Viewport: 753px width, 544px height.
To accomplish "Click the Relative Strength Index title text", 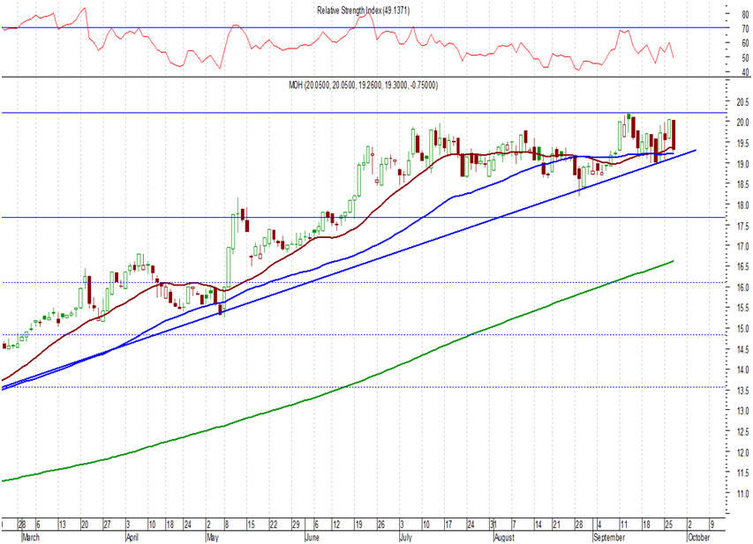I will (x=363, y=10).
